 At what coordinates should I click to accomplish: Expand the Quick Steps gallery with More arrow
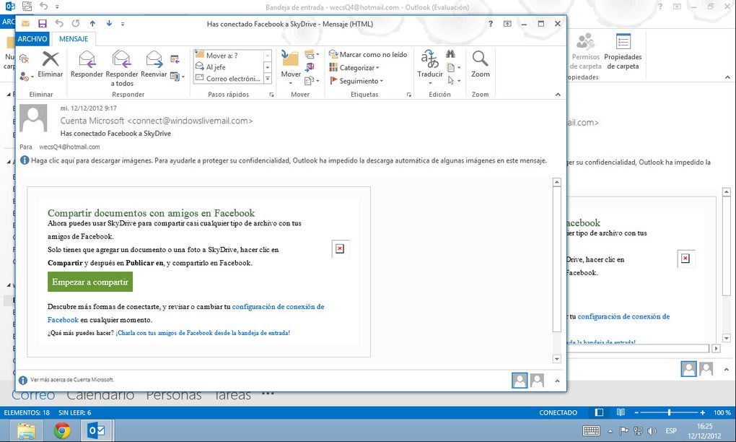[268, 79]
